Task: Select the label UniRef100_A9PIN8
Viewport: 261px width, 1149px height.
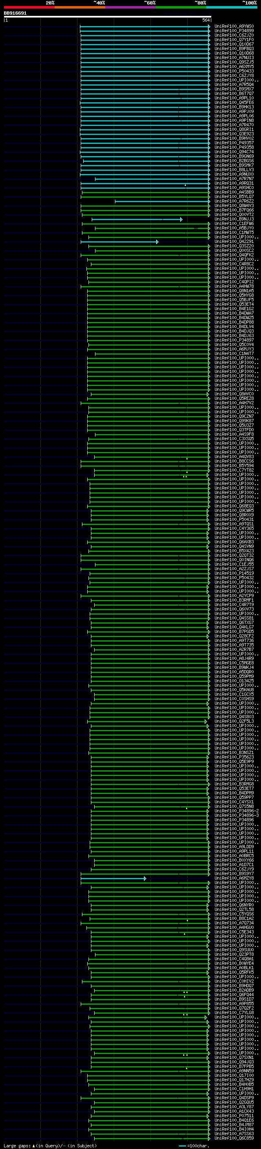Action: coord(234,120)
